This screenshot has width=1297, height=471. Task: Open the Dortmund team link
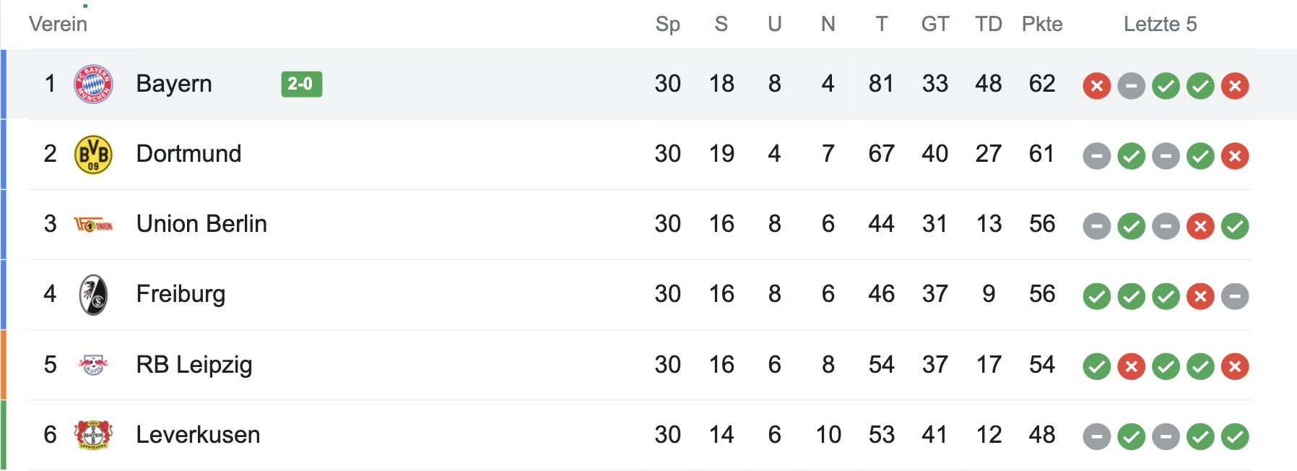(x=188, y=154)
